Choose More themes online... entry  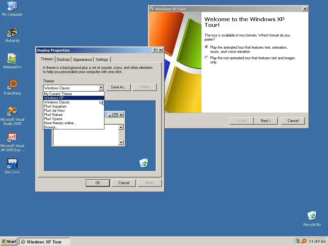click(74, 123)
